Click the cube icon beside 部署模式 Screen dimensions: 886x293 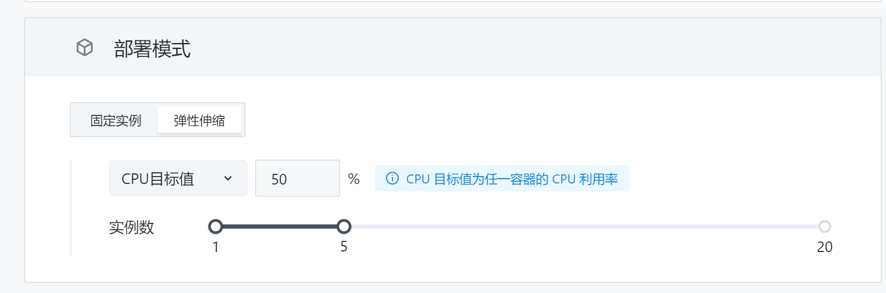coord(85,48)
